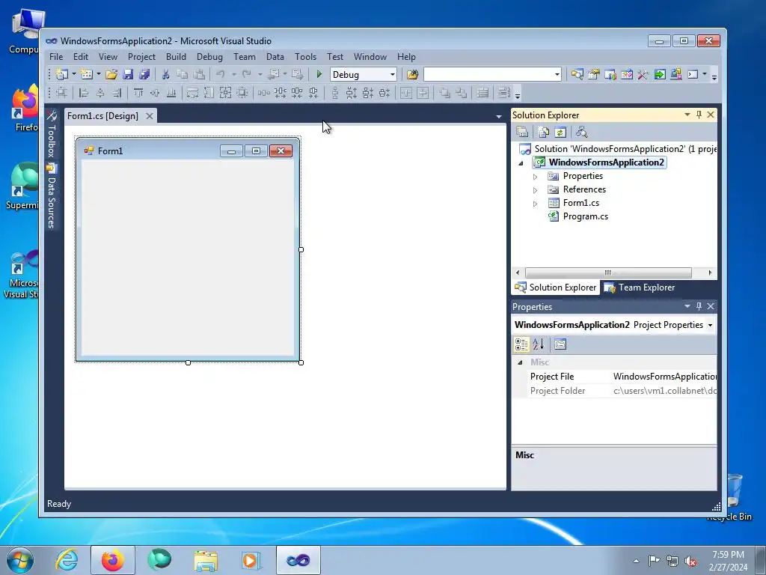
Task: Open the active documents list dropdown arrow
Action: coord(499,116)
